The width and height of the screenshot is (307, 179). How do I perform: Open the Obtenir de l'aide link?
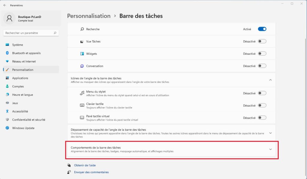85,165
